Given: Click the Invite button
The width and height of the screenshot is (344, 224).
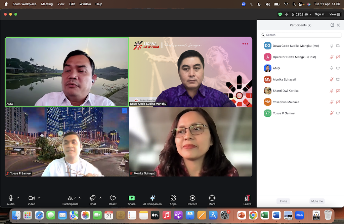Looking at the screenshot, I should pos(284,201).
